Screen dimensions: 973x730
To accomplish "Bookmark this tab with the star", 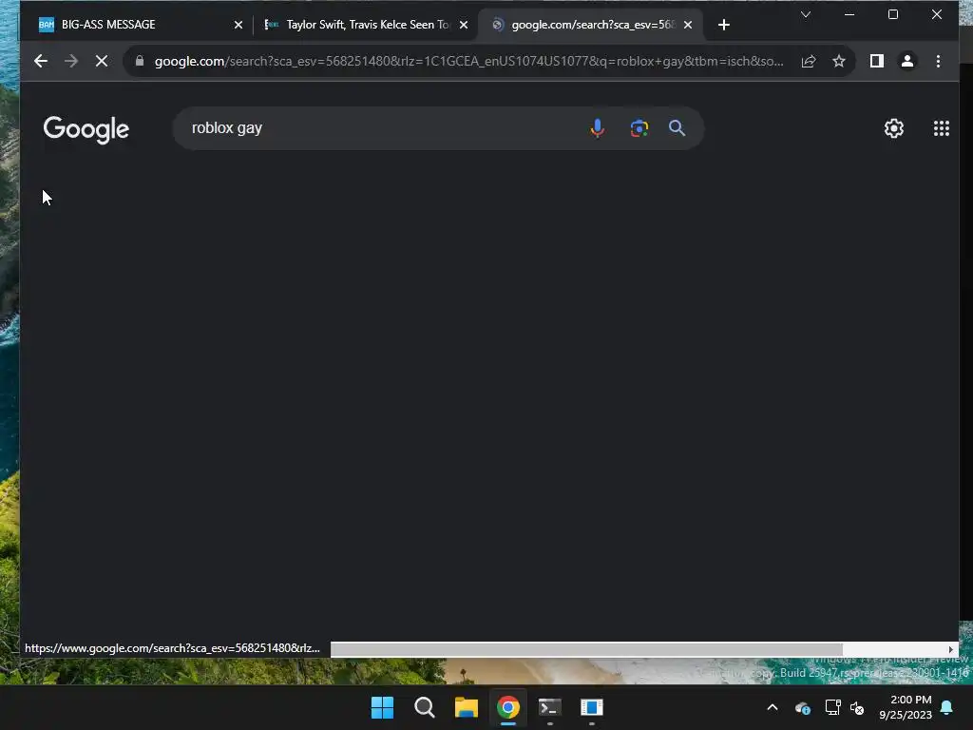I will (839, 61).
